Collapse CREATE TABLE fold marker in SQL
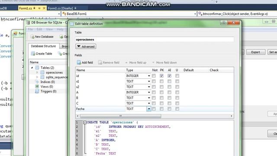The height and width of the screenshot is (156, 277). (x=85, y=122)
